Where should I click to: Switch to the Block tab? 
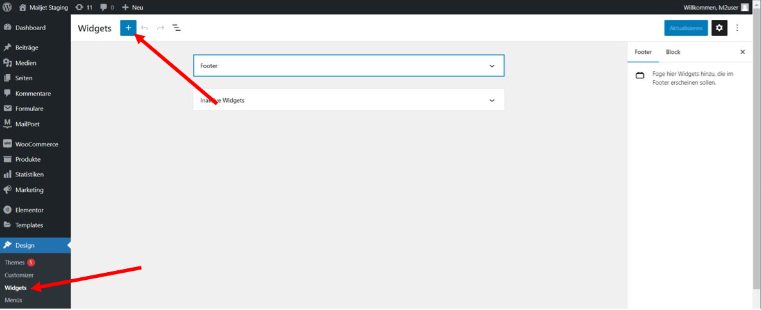pyautogui.click(x=673, y=52)
